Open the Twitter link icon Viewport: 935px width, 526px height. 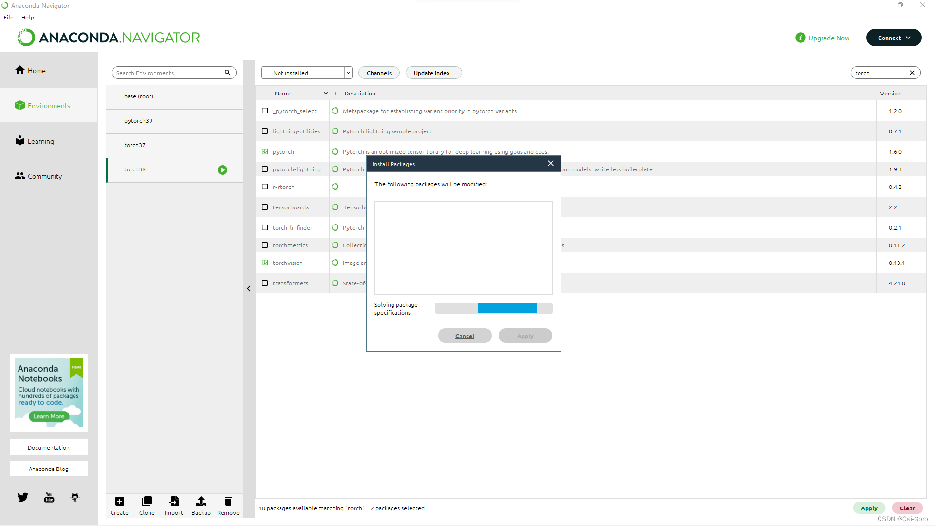coord(23,497)
